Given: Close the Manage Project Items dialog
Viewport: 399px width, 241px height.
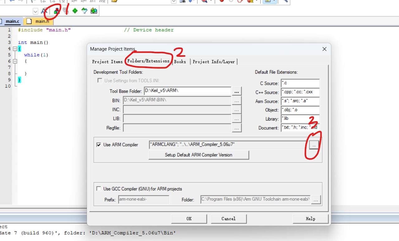Looking at the screenshot, I should pos(324,49).
